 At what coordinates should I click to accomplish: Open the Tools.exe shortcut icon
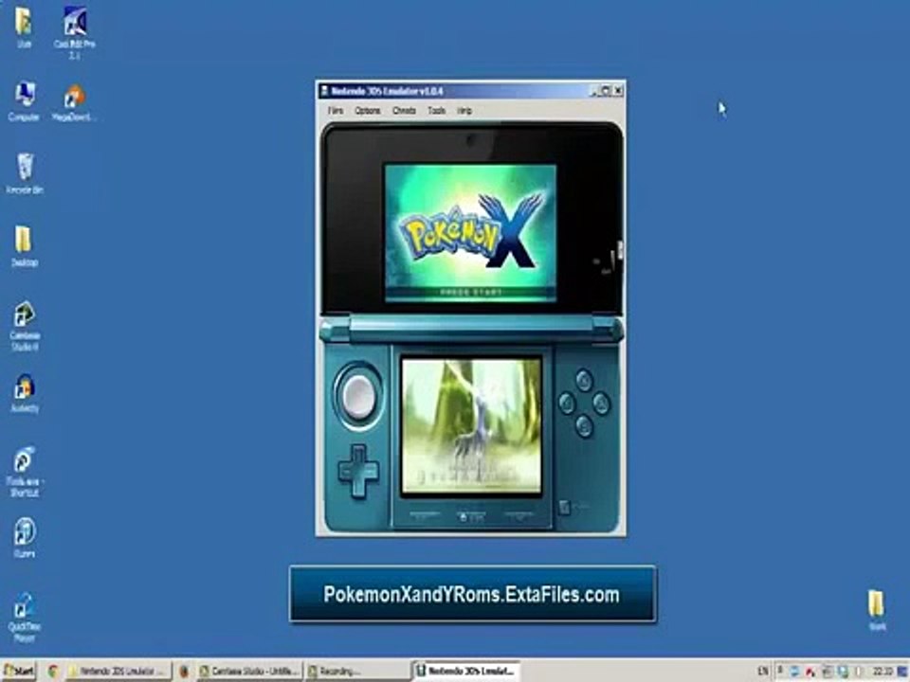pos(25,472)
